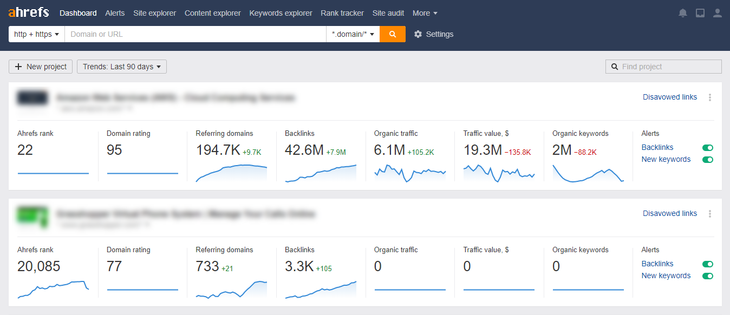Open Backlinks alert link in first project
This screenshot has width=730, height=315.
pyautogui.click(x=657, y=148)
